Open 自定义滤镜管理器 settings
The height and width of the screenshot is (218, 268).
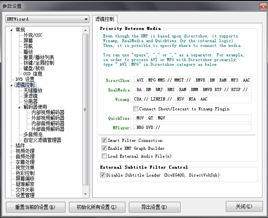coord(42,140)
